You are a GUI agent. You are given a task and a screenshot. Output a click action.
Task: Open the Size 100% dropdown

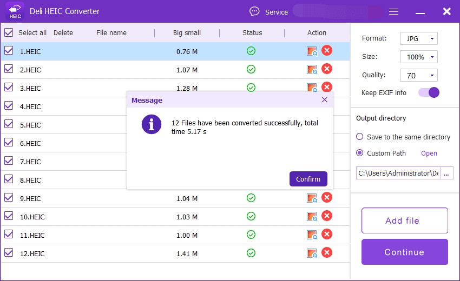coord(418,57)
